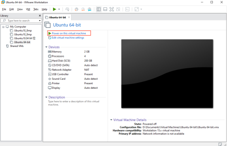This screenshot has height=146, width=227.
Task: Toggle the thumbnail bar view icon
Action: (105, 9)
